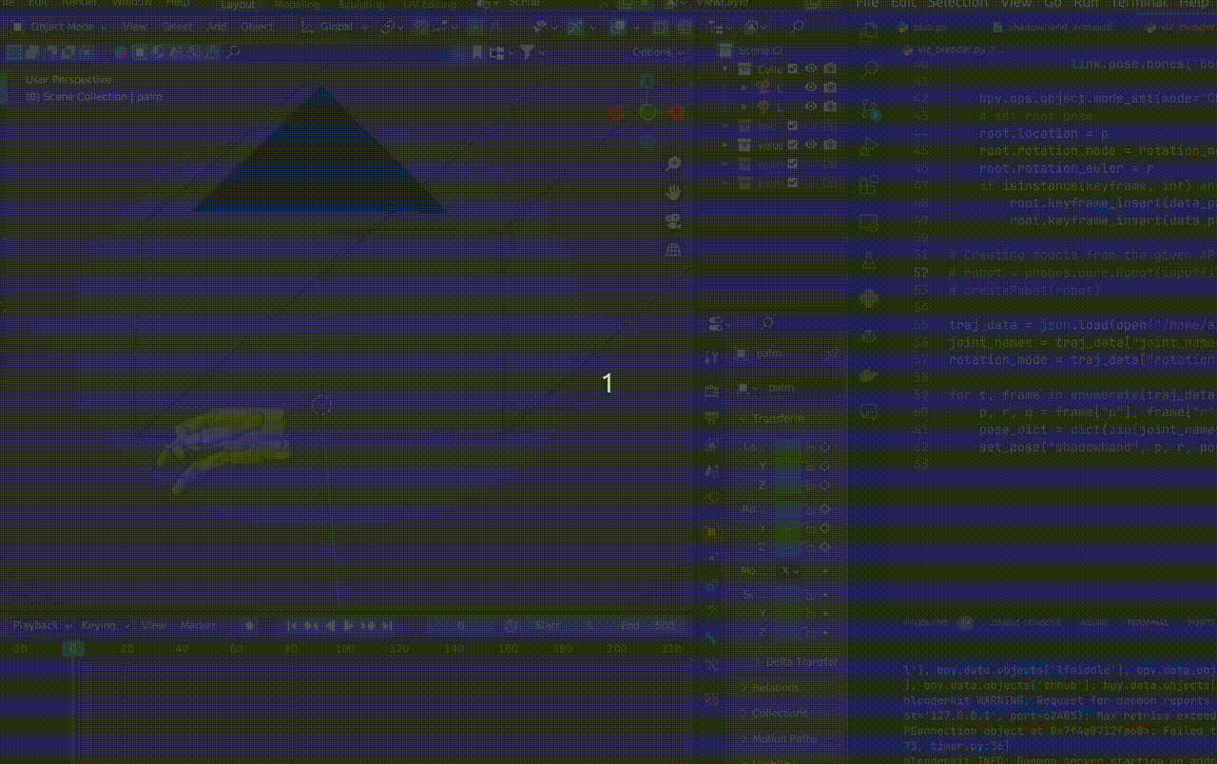The height and width of the screenshot is (764, 1217).
Task: Open the Options dropdown in viewport
Action: tap(658, 52)
